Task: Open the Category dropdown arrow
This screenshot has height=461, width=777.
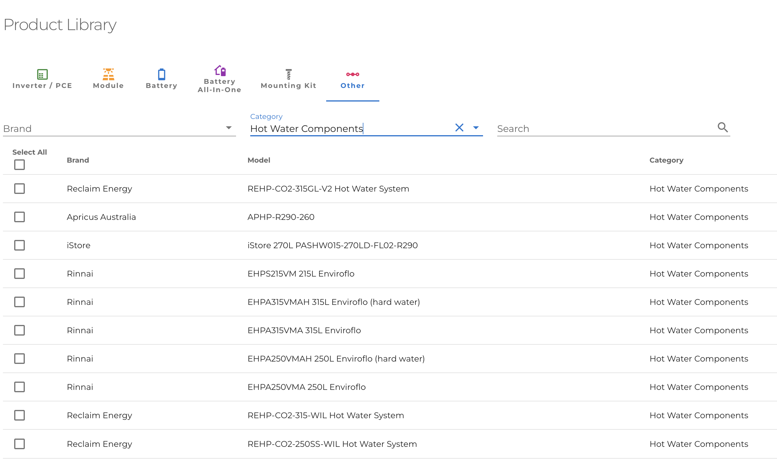Action: click(x=475, y=128)
